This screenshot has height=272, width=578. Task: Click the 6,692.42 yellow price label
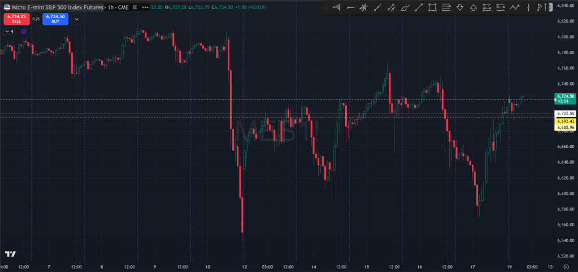(565, 121)
